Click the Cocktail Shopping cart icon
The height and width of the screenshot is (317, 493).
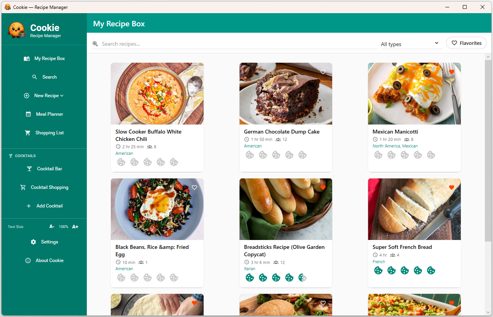(23, 187)
